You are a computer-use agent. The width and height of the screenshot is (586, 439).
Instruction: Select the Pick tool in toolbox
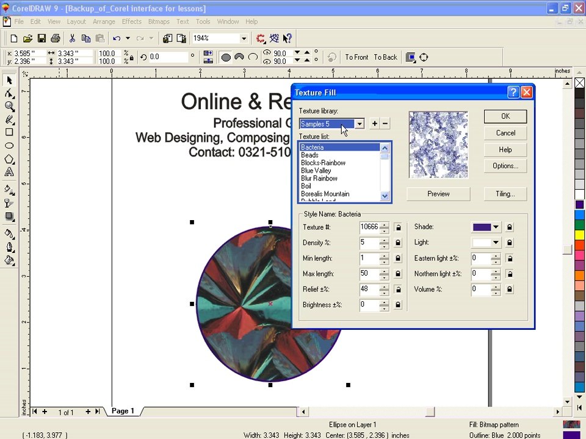[x=9, y=80]
